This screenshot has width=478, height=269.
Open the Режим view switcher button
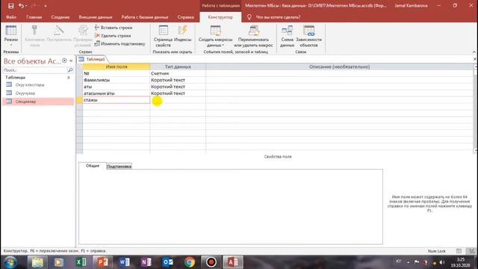11,36
